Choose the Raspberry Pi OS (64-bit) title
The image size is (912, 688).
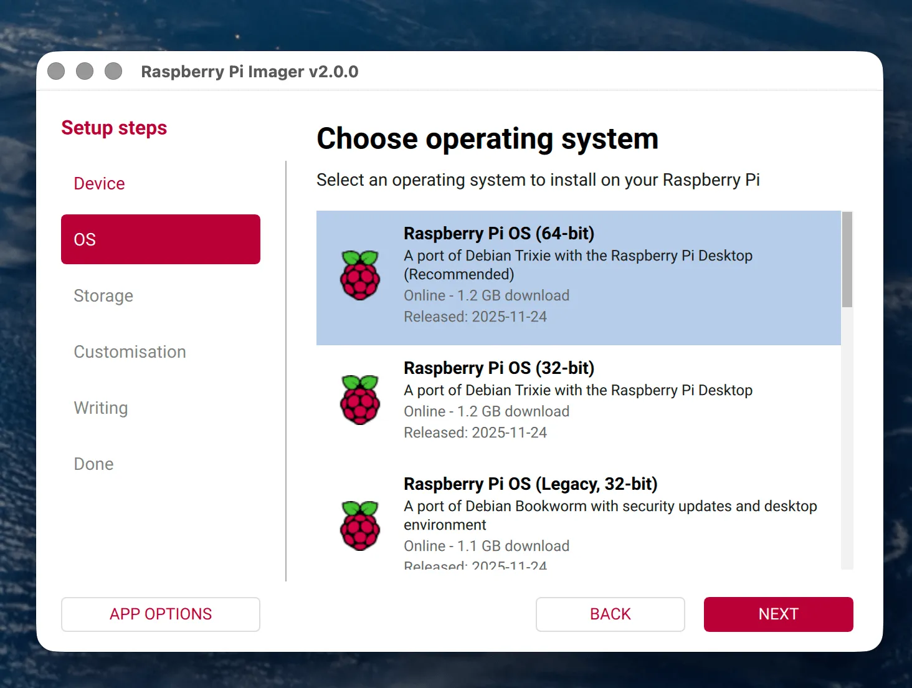tap(499, 233)
